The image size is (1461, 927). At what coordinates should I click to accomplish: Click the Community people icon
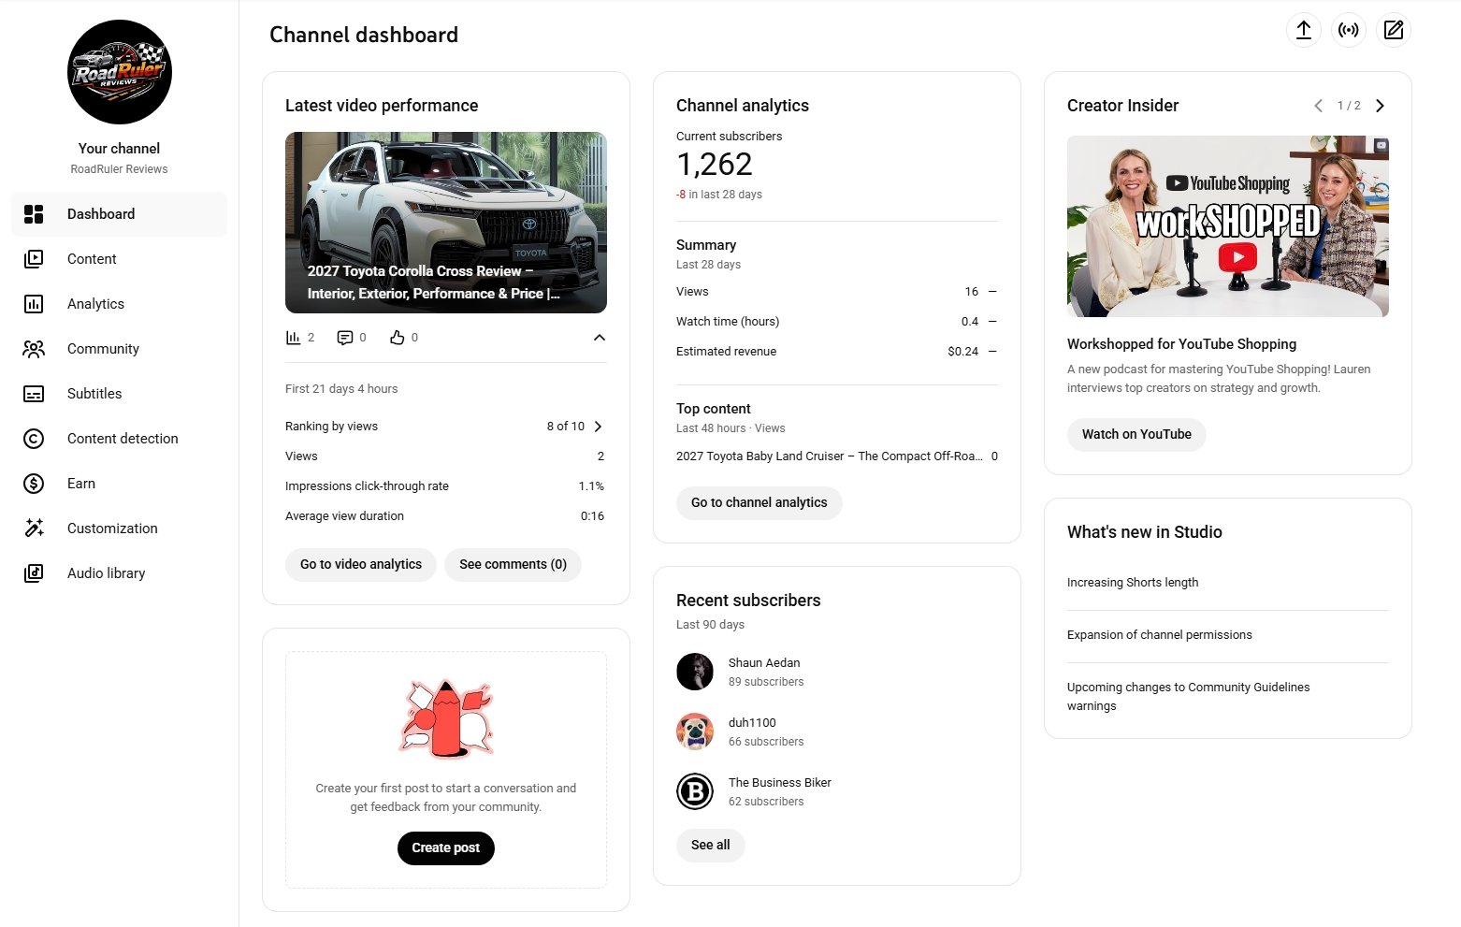pyautogui.click(x=34, y=349)
